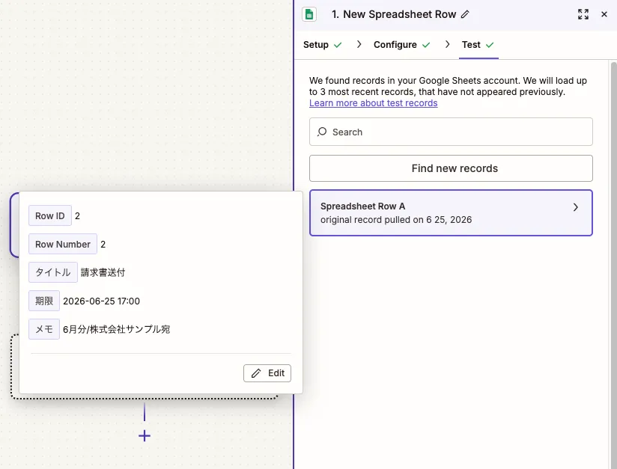Select the Spreadsheet Row A record

pyautogui.click(x=451, y=212)
